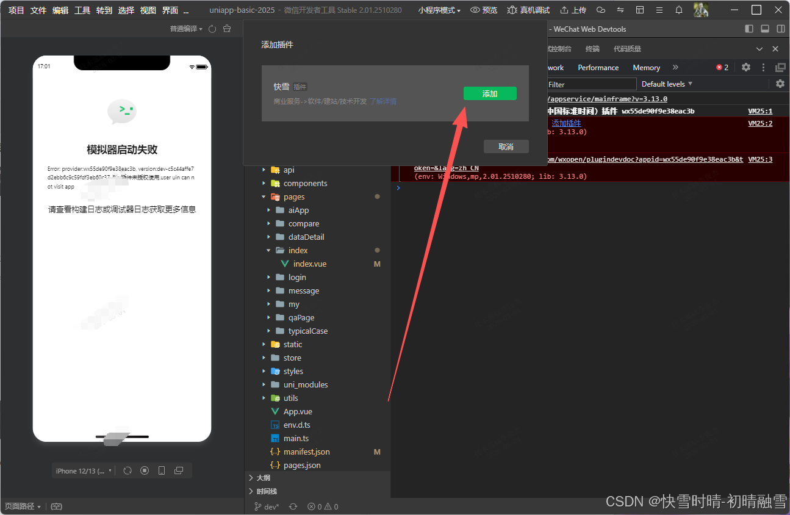Collapse the debugger panel with chevron

[759, 49]
